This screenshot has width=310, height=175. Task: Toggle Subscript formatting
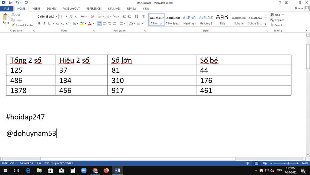(62, 23)
